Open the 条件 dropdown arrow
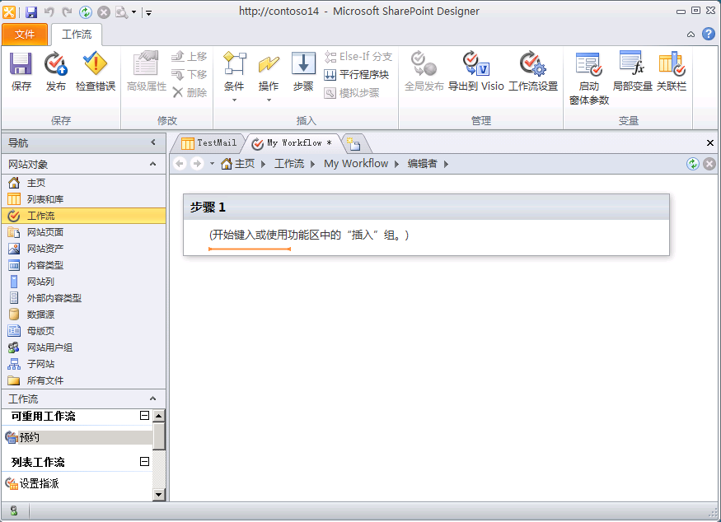 pos(234,100)
